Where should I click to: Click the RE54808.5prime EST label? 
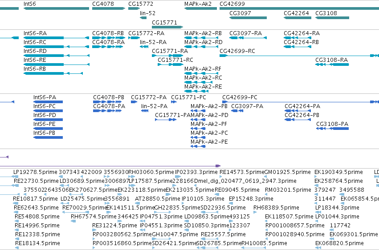[37, 217]
